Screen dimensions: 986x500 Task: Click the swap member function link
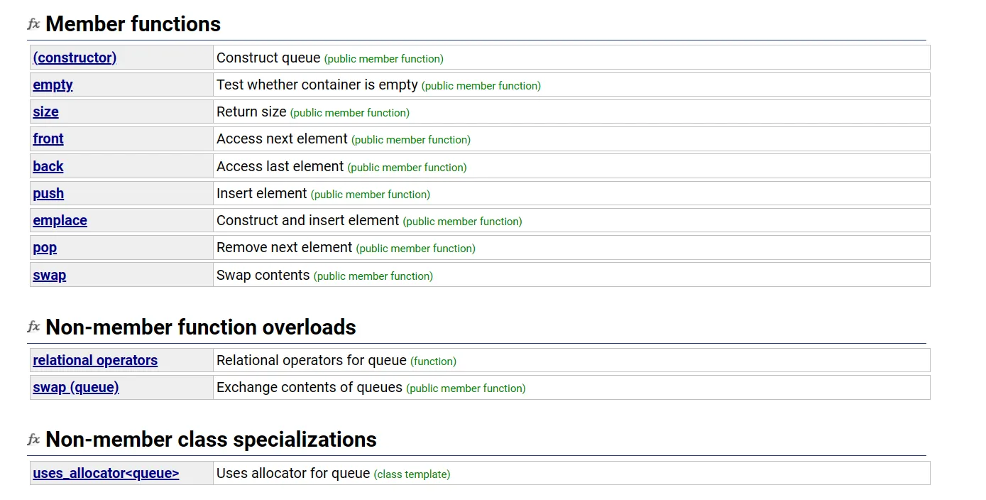(49, 275)
